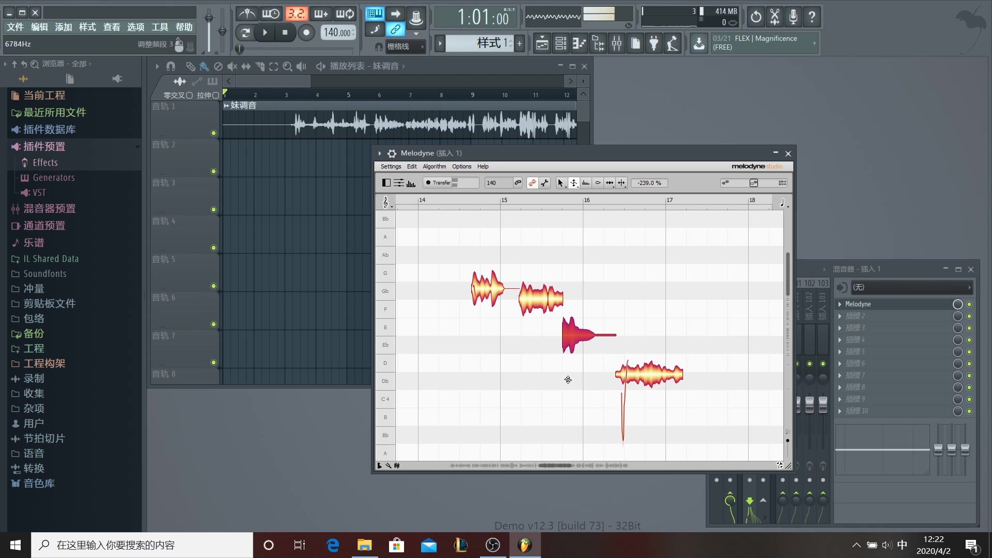992x558 pixels.
Task: Expand 插件预置 in browser
Action: (x=44, y=147)
